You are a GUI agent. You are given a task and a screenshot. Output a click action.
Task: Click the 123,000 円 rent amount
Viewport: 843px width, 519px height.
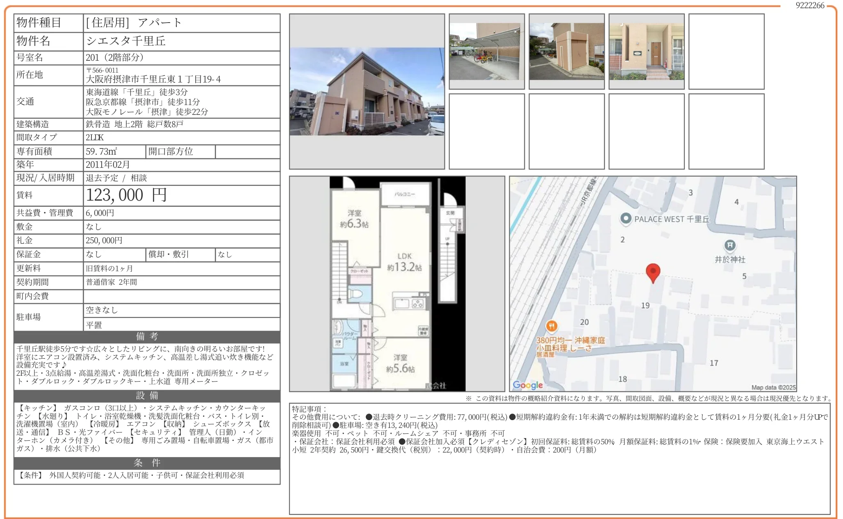(x=126, y=195)
